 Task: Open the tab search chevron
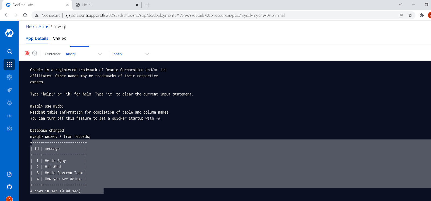(400, 4)
